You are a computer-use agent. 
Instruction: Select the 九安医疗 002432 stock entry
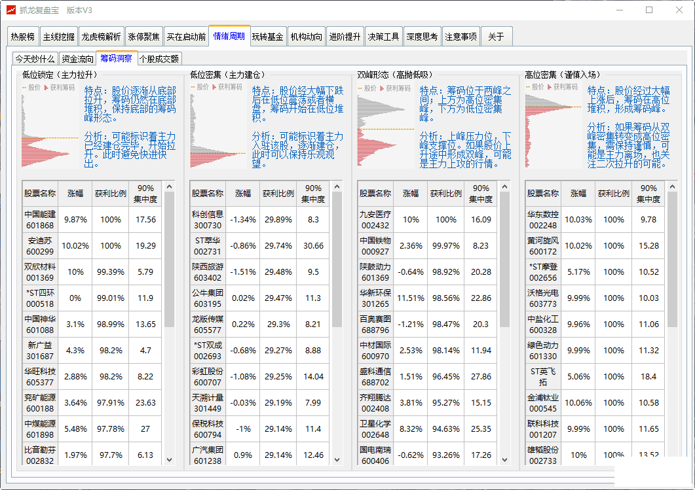pyautogui.click(x=375, y=220)
